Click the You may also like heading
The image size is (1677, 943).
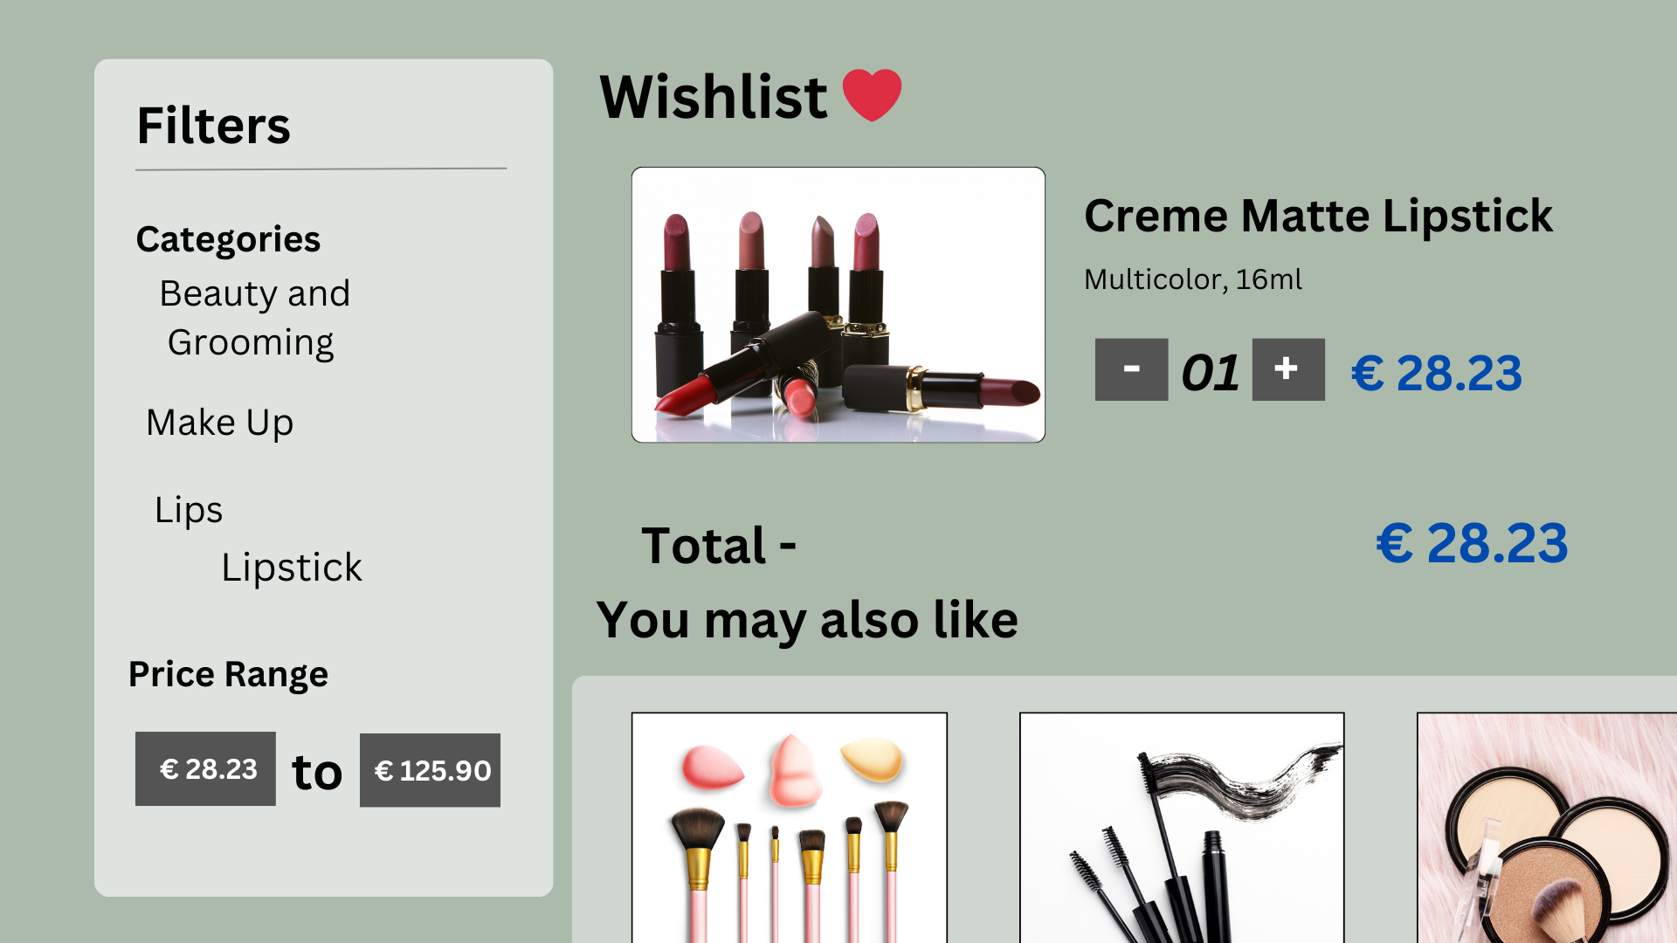coord(807,621)
